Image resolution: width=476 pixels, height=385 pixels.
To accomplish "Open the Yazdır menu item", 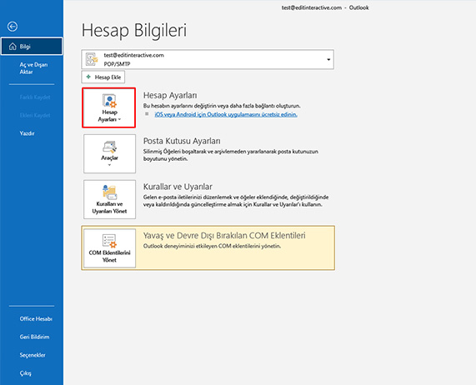I will tap(27, 133).
